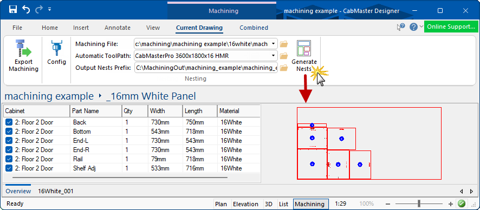Screen dimensions: 480x210
Task: Save the drawing with the floppy disk icon
Action: (x=13, y=10)
